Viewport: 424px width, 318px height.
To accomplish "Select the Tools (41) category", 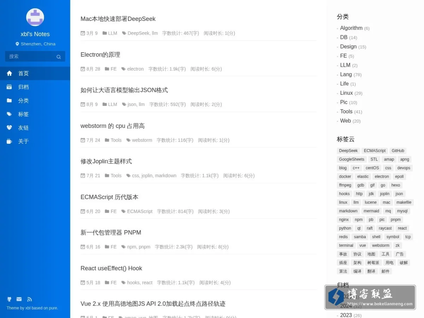I will [346, 112].
